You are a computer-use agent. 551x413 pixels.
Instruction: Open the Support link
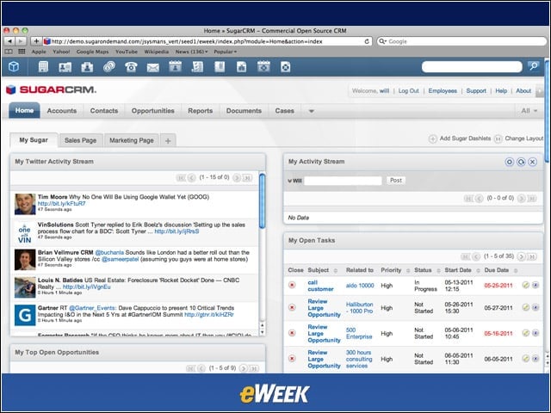(476, 90)
